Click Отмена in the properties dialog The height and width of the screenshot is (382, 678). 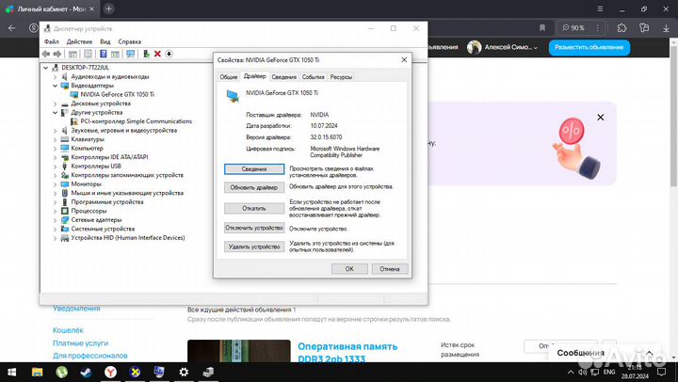pos(390,269)
